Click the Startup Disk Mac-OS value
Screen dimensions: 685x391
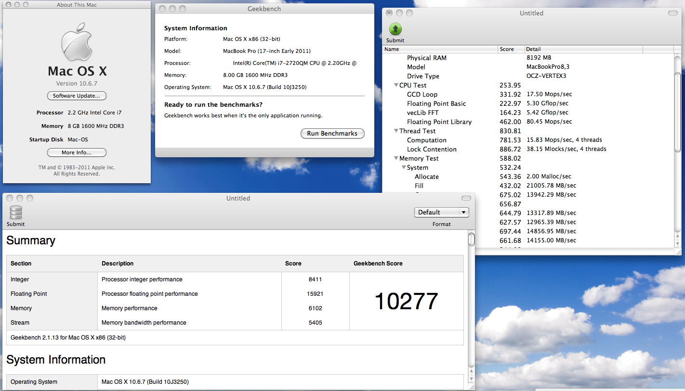[x=78, y=139]
